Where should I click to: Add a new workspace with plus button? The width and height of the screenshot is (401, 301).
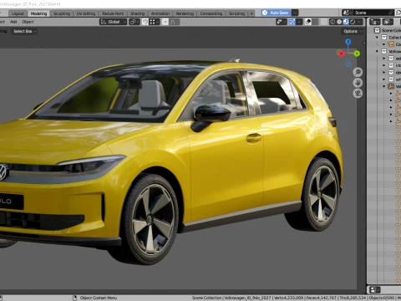tap(251, 13)
